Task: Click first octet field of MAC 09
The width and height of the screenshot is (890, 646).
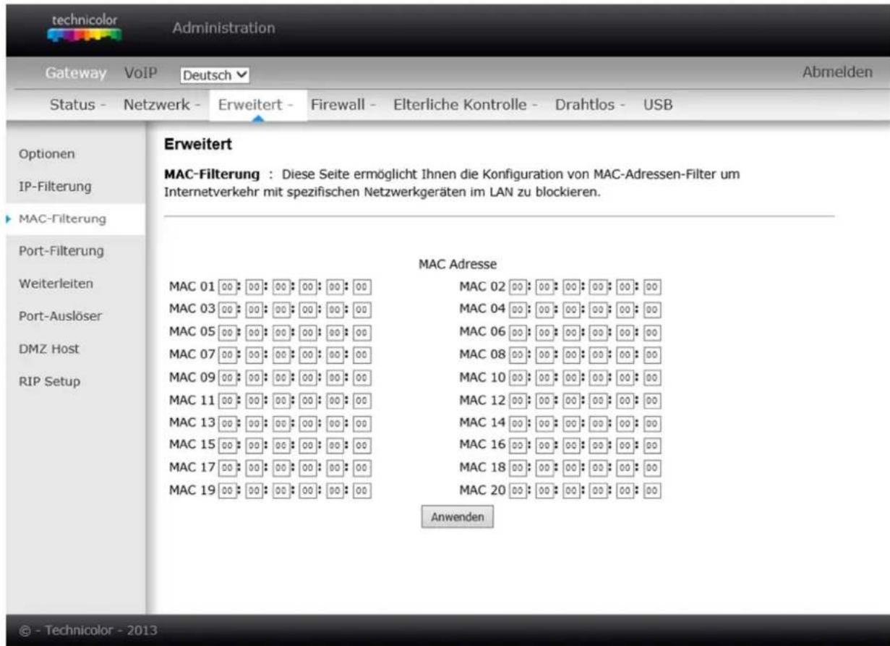Action: pyautogui.click(x=226, y=378)
